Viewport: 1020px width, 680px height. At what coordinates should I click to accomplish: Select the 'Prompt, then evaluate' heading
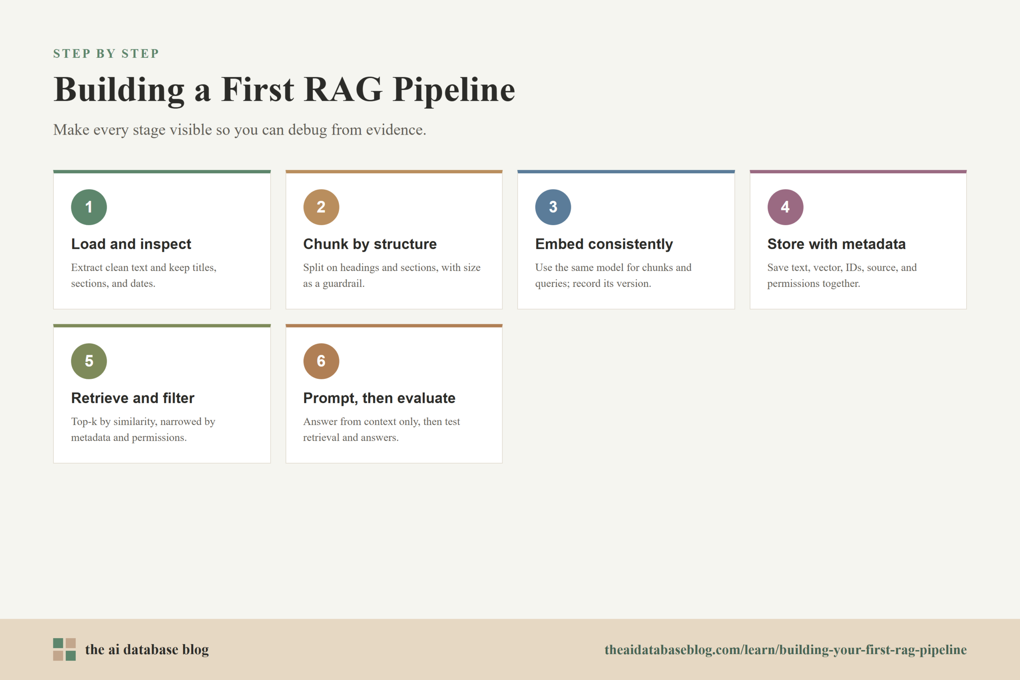pyautogui.click(x=379, y=398)
